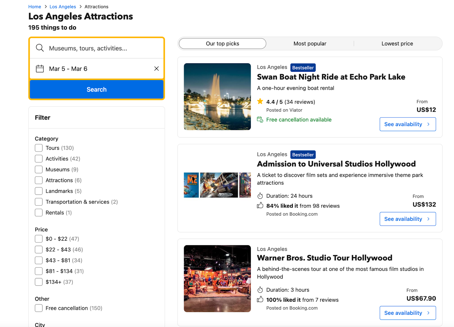Click the 'US$67.90' price text
This screenshot has width=454, height=327.
[x=421, y=298]
